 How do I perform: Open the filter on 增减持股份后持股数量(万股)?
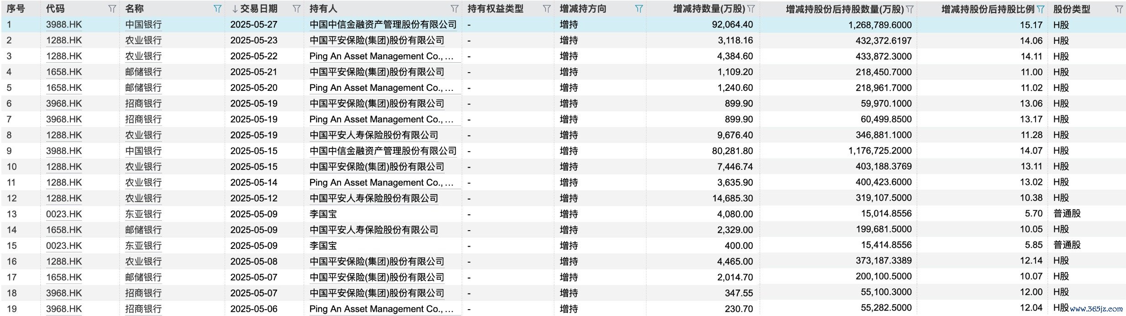910,9
